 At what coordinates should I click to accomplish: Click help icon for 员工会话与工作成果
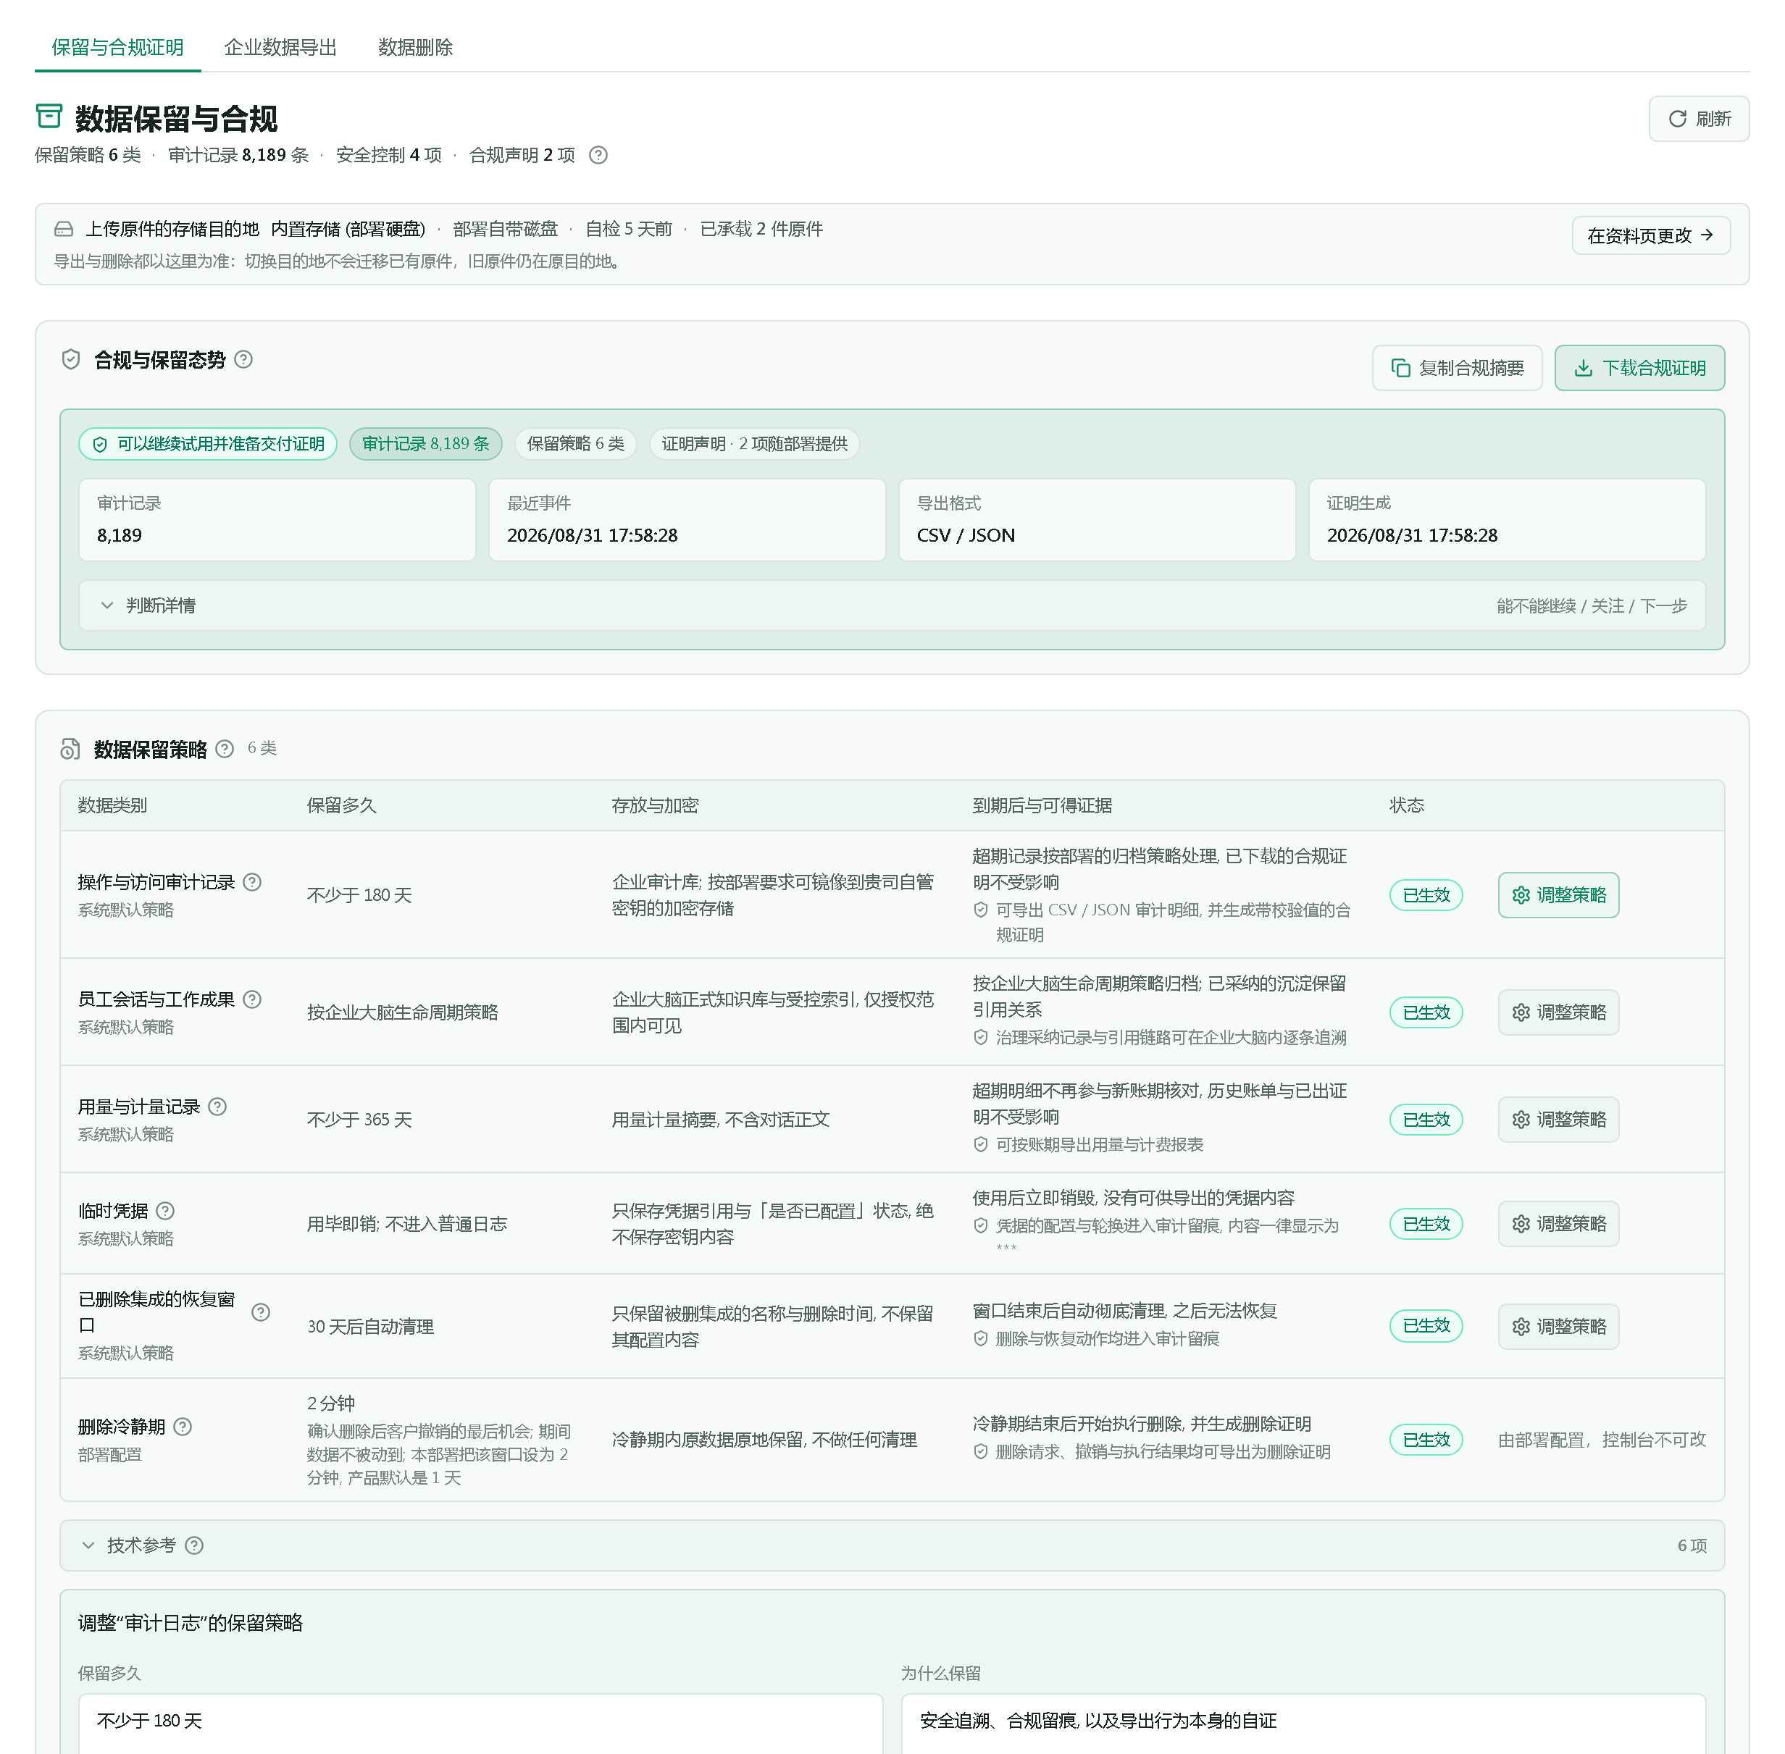click(253, 999)
